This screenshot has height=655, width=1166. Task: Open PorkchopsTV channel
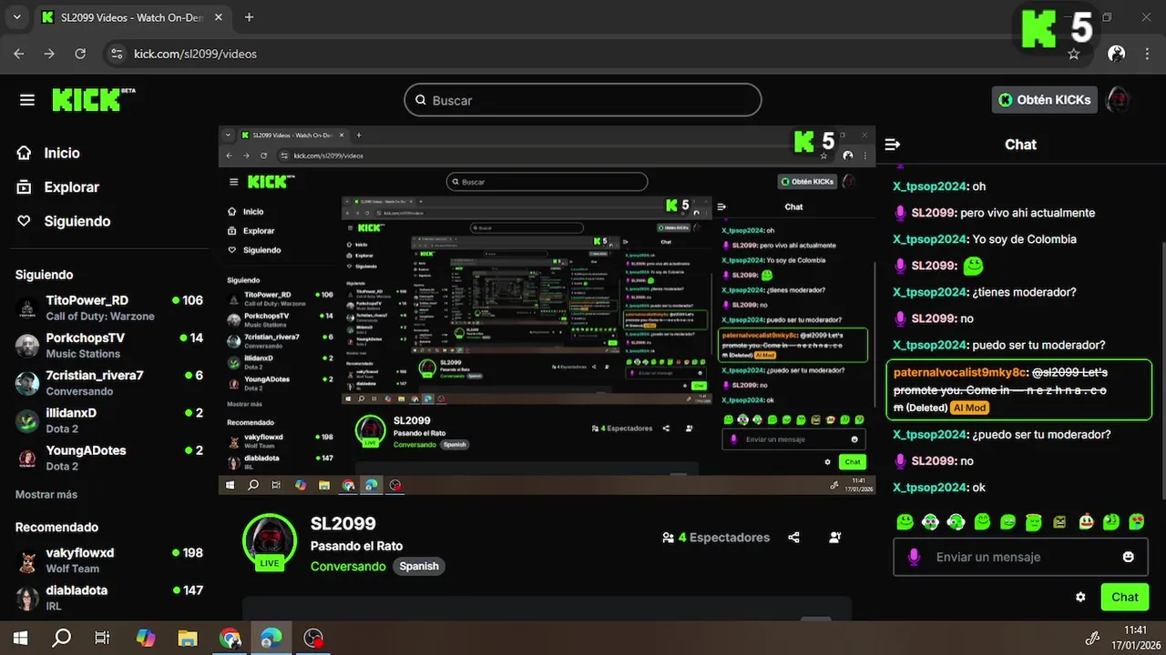(x=109, y=345)
